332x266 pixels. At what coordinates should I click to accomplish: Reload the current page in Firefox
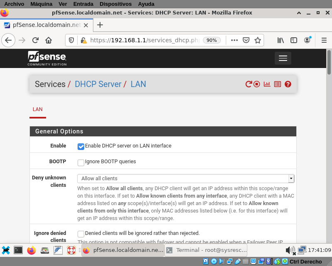(x=35, y=40)
